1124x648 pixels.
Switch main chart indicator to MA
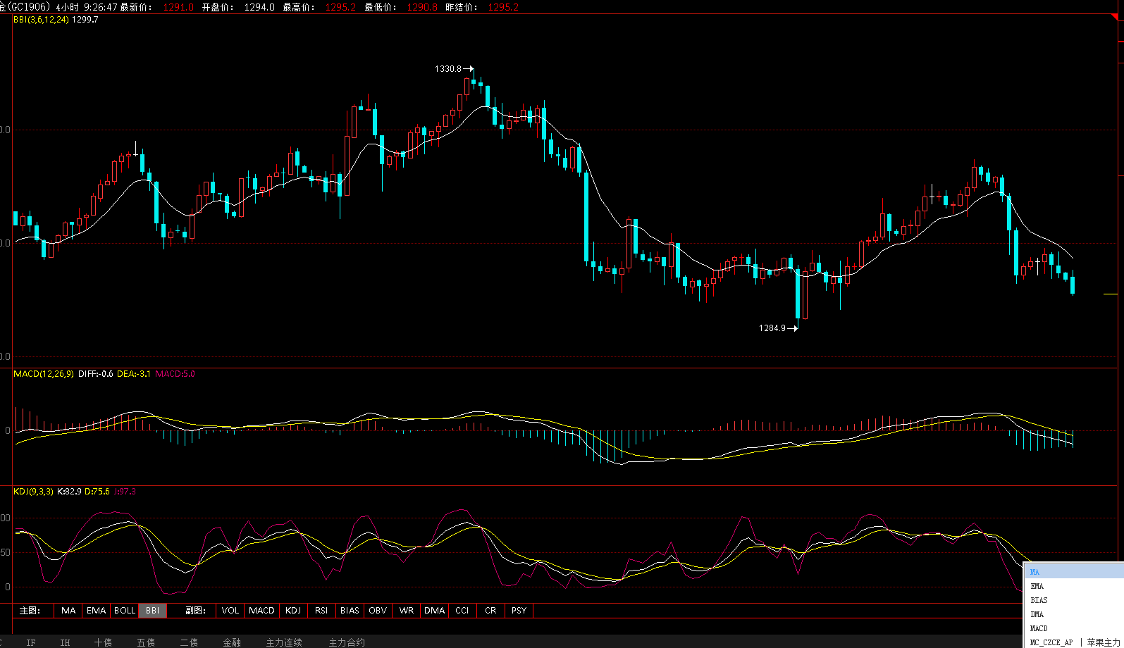point(68,611)
